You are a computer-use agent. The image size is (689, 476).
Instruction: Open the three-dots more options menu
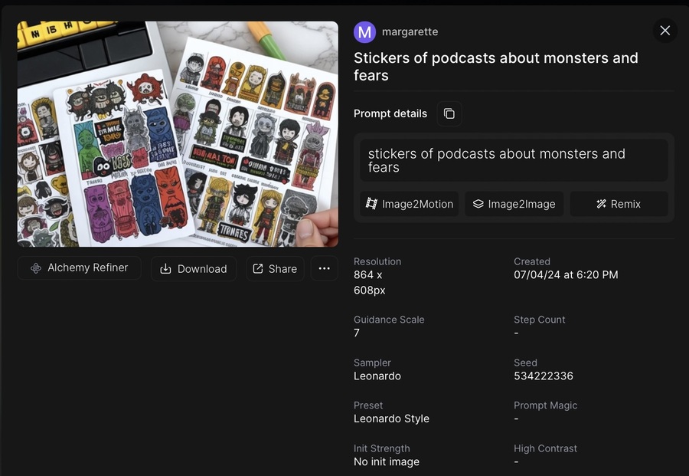tap(325, 269)
